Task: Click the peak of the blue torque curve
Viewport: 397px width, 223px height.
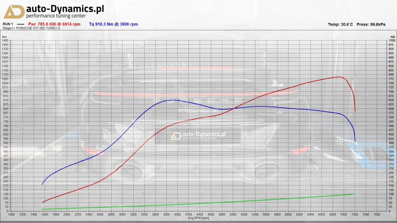Action: [172, 100]
